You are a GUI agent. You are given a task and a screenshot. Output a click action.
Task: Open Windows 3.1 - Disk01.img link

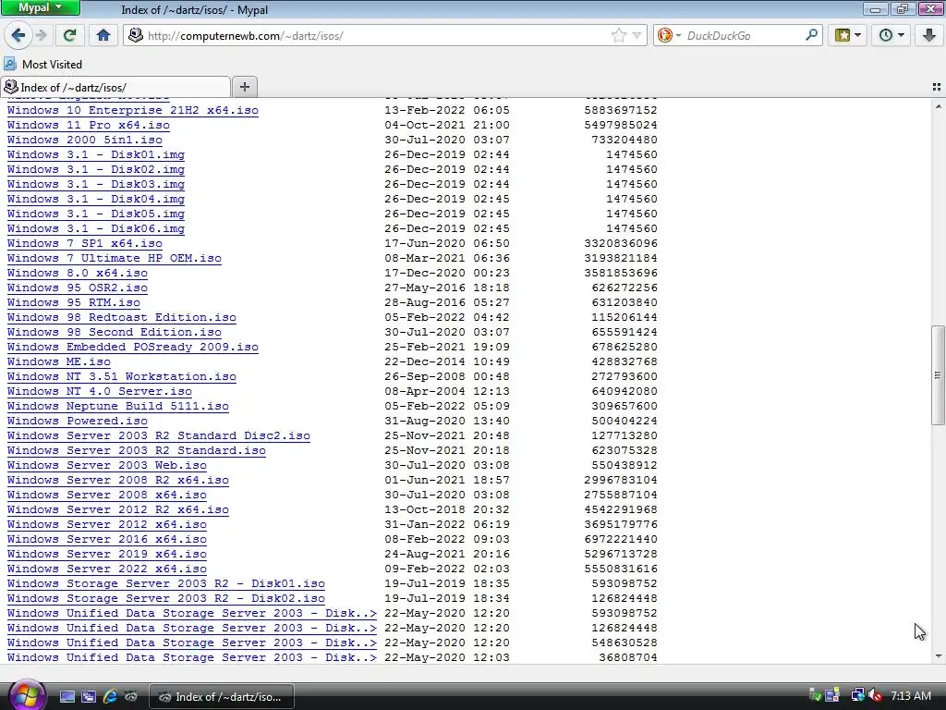tap(96, 154)
